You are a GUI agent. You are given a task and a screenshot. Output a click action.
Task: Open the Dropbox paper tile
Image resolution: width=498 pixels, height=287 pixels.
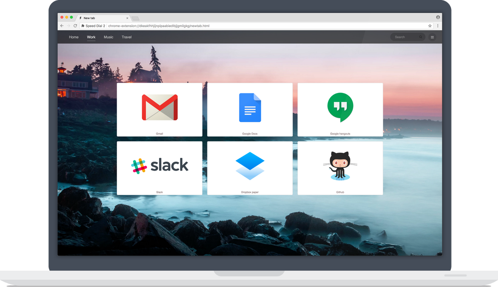(250, 168)
